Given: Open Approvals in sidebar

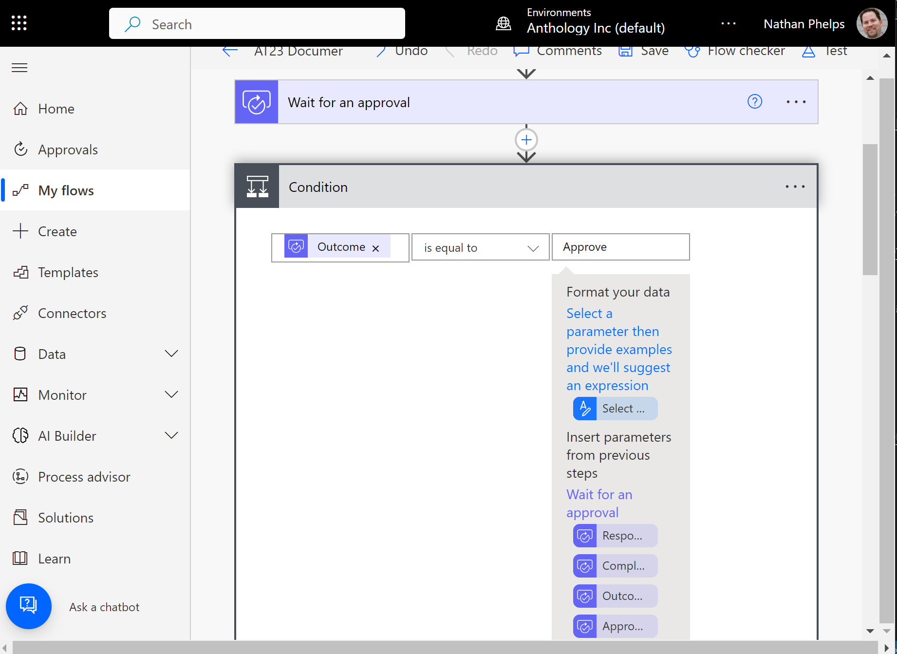Looking at the screenshot, I should 95,149.
